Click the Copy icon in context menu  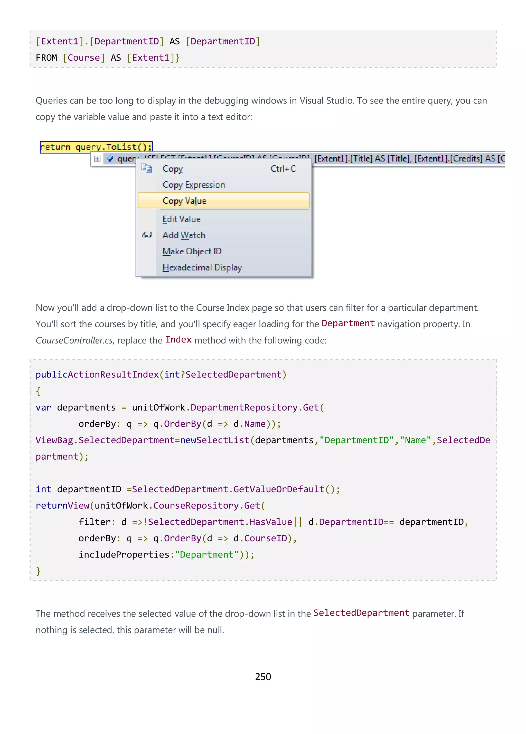(147, 168)
